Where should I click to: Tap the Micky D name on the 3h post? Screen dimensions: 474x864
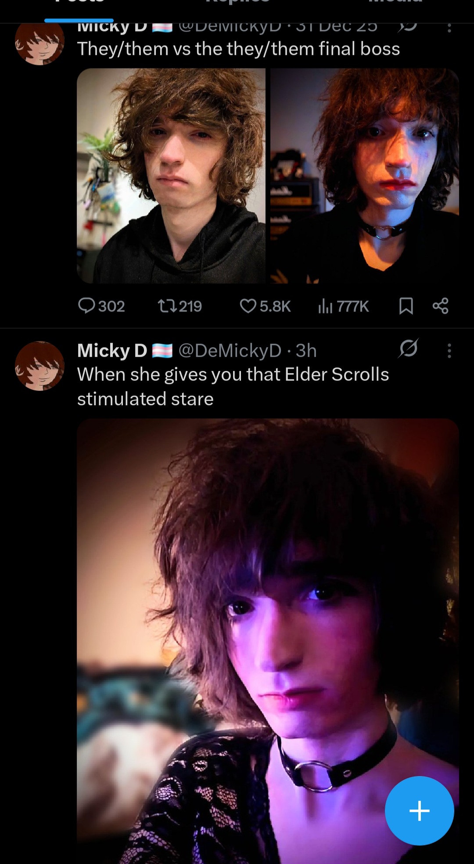coord(112,351)
